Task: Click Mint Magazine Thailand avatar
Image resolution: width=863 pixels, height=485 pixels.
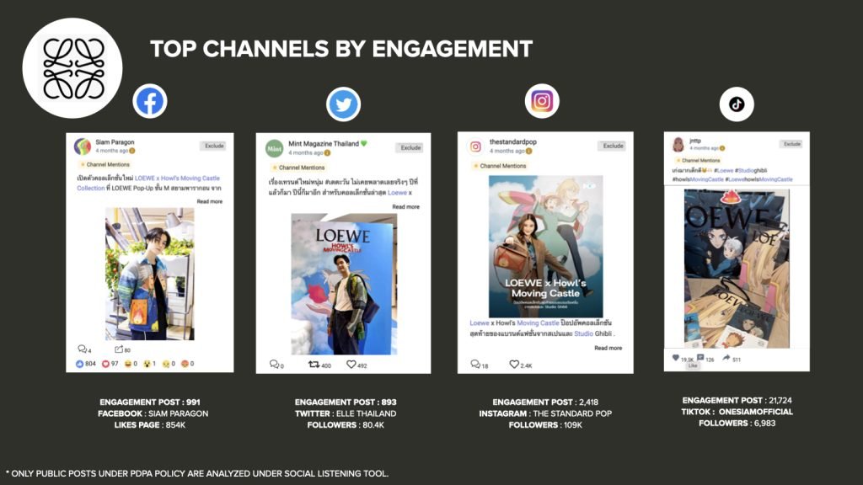Action: 275,148
